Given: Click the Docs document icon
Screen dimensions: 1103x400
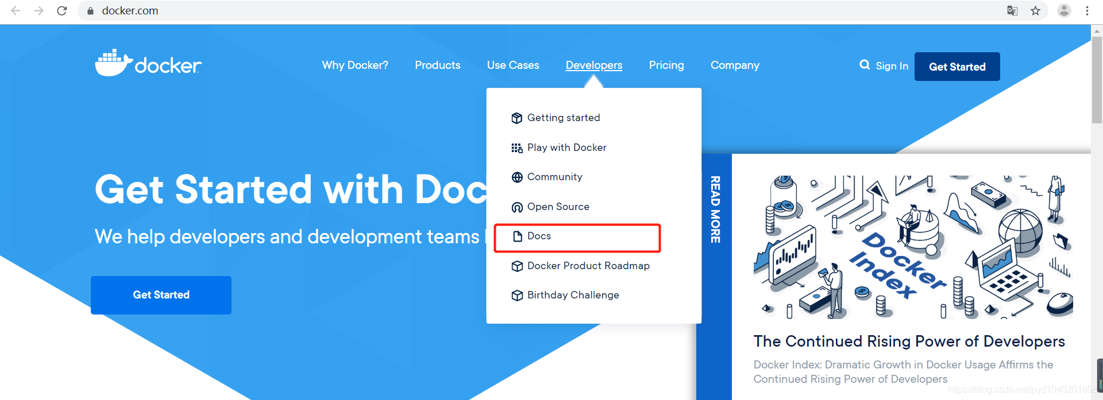Looking at the screenshot, I should [517, 236].
